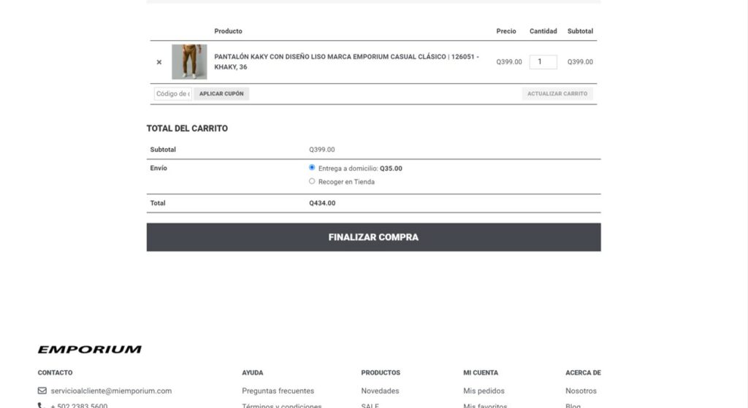This screenshot has height=408, width=748.
Task: Open the Novedades products link
Action: pyautogui.click(x=380, y=390)
